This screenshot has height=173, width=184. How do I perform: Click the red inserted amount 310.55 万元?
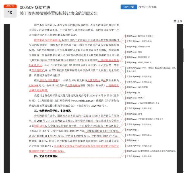point(35,65)
